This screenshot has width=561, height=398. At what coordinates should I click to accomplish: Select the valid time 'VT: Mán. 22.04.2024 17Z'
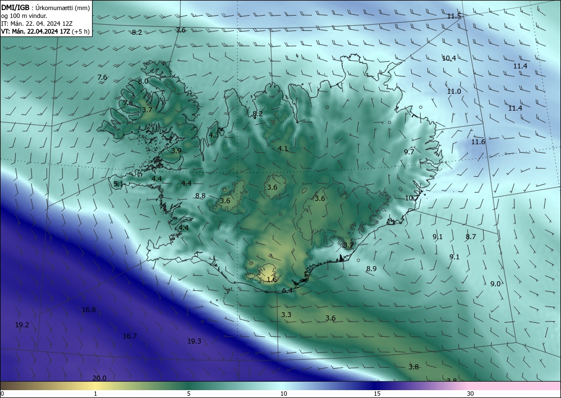[36, 31]
